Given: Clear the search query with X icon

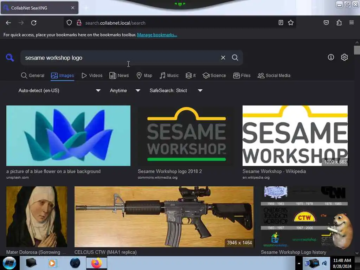Looking at the screenshot, I should [x=223, y=58].
